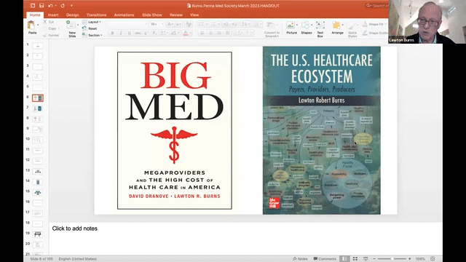Image resolution: width=466 pixels, height=262 pixels.
Task: Toggle Notes pane in status bar
Action: click(x=300, y=259)
